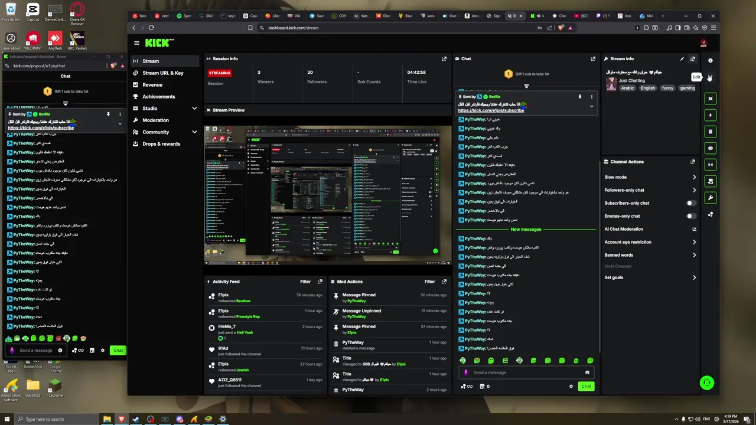Viewport: 756px width, 425px height.
Task: Toggle Subscribers-only chat switch
Action: point(691,203)
